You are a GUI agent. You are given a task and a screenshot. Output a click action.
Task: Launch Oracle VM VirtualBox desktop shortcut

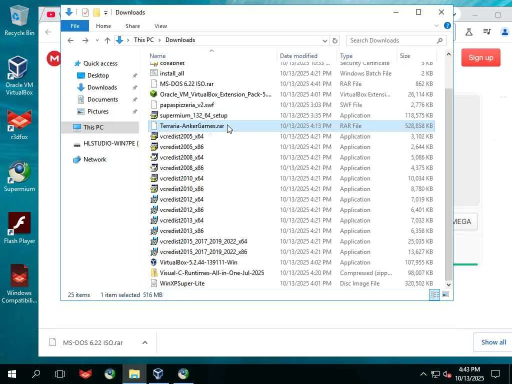[19, 76]
